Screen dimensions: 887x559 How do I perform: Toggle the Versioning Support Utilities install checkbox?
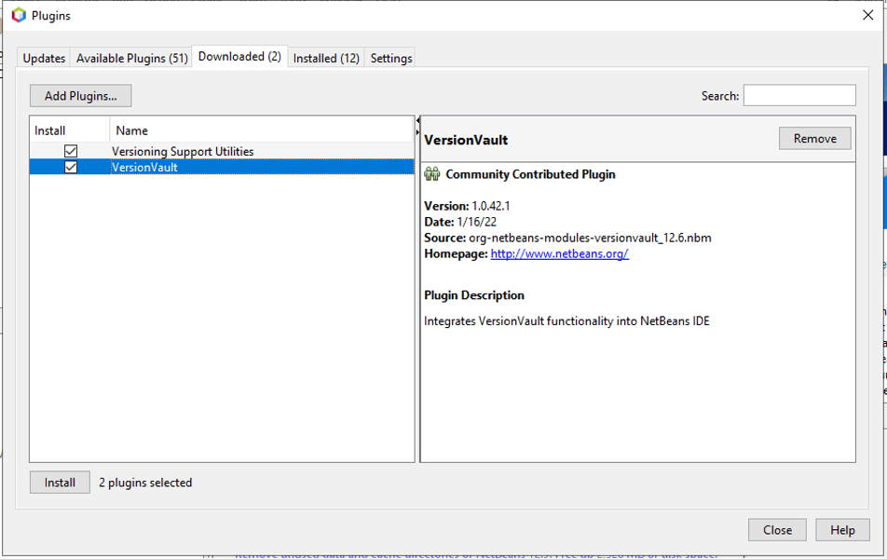pyautogui.click(x=71, y=151)
